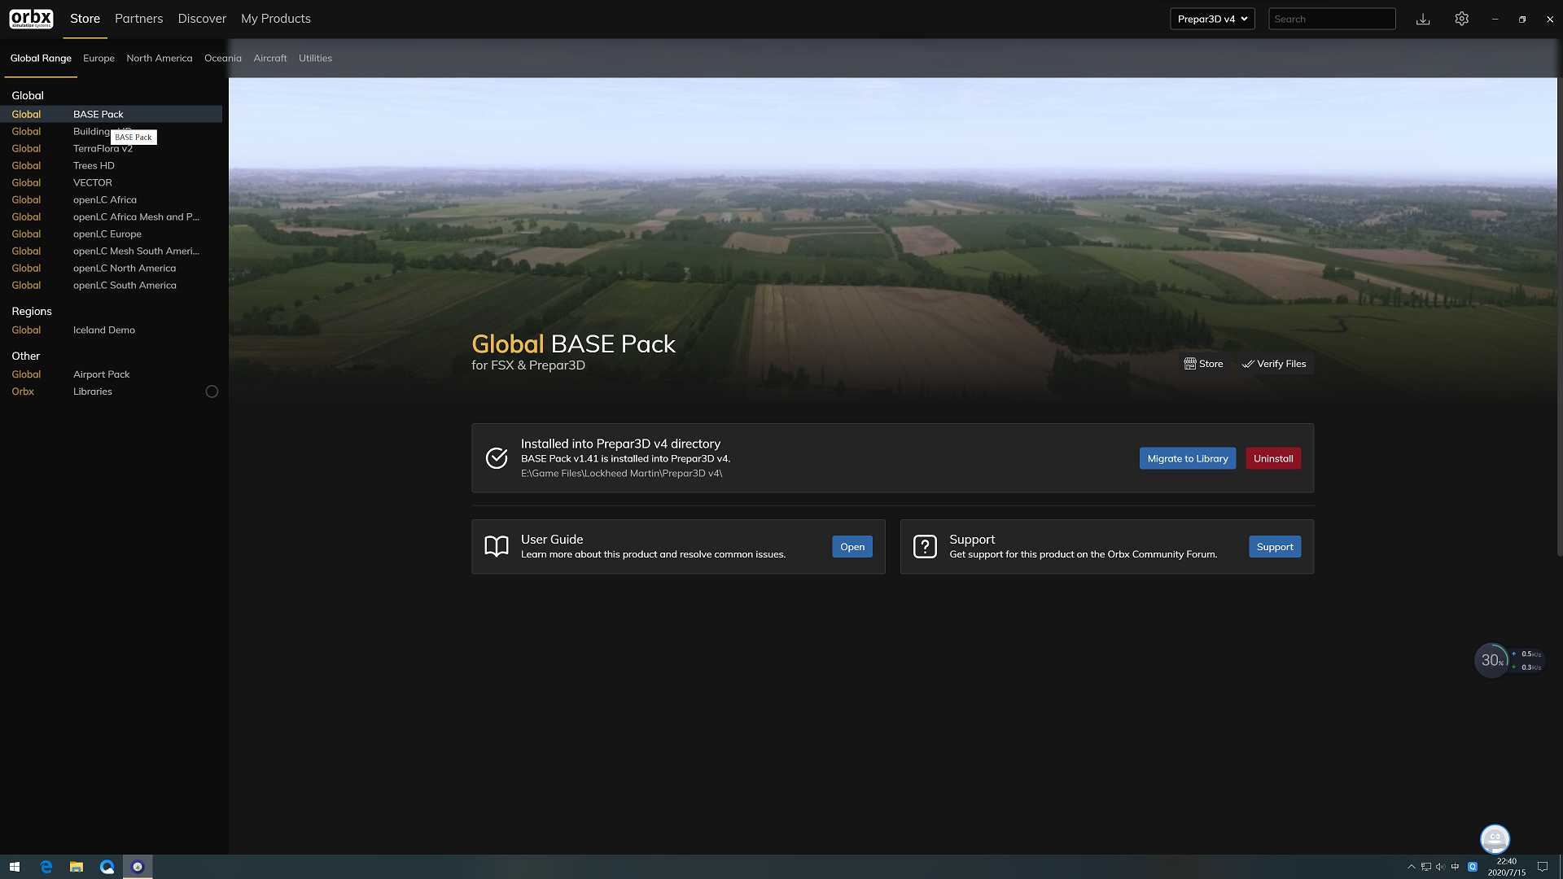Click Open for the User Guide
Viewport: 1563px width, 879px height.
coord(852,547)
